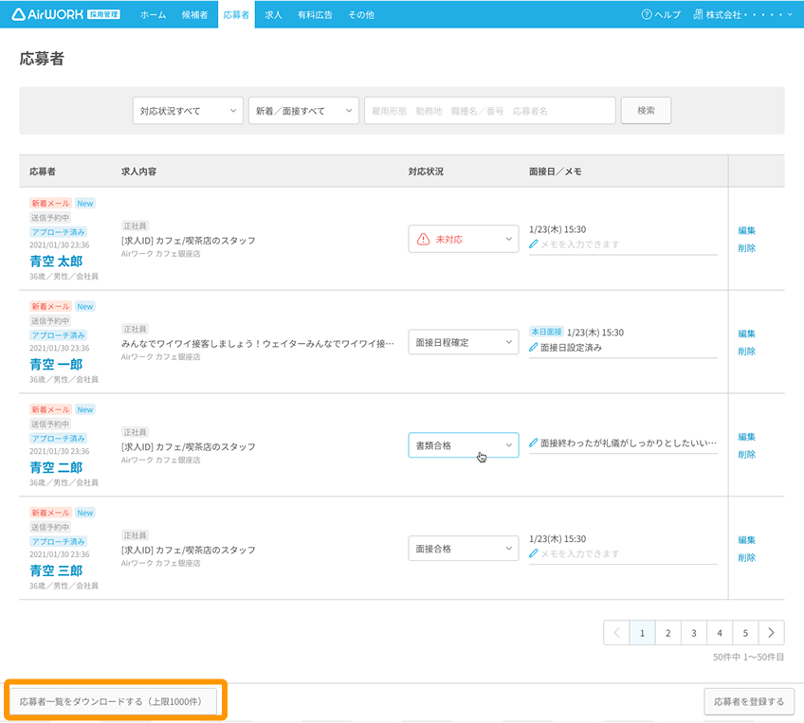Click the company building icon
804x723 pixels.
point(698,15)
